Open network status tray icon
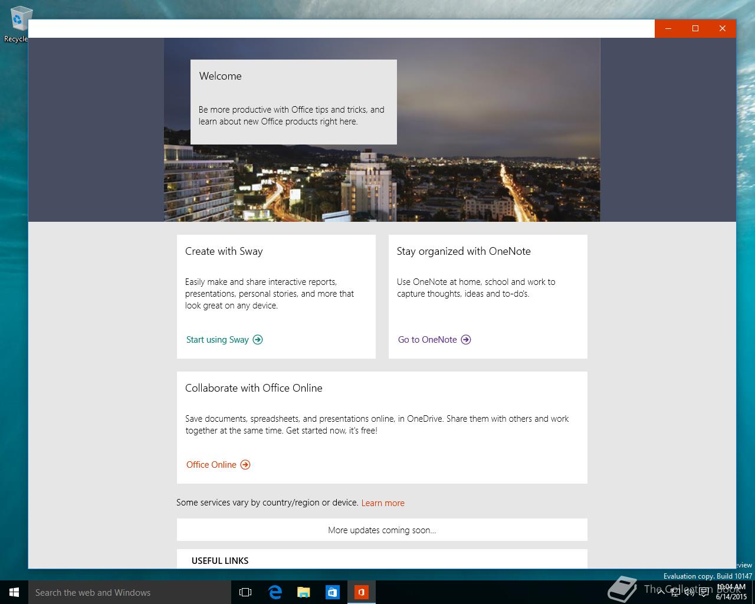 pyautogui.click(x=675, y=592)
